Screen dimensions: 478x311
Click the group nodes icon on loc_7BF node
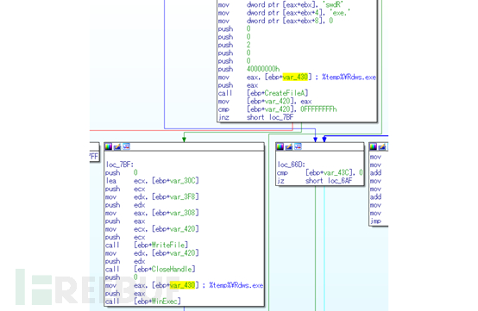[126, 147]
